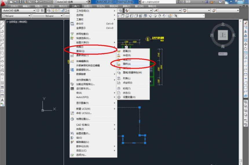This screenshot has width=249, height=165.
Task: Toggle layer lock padlock icon
Action: 63,10
